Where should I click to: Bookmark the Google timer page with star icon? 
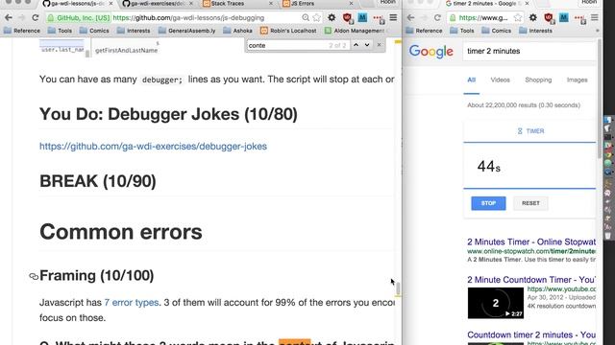pyautogui.click(x=518, y=17)
